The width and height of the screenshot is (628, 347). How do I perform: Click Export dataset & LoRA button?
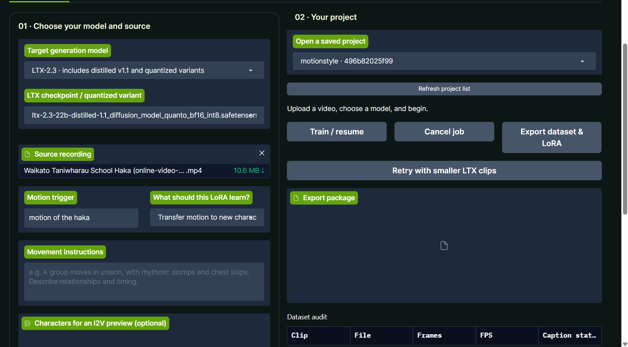(x=552, y=137)
